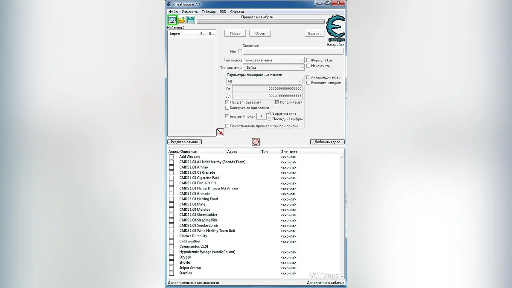This screenshot has width=512, height=288.
Task: Activate Oxygen script checkbox
Action: pos(172,257)
